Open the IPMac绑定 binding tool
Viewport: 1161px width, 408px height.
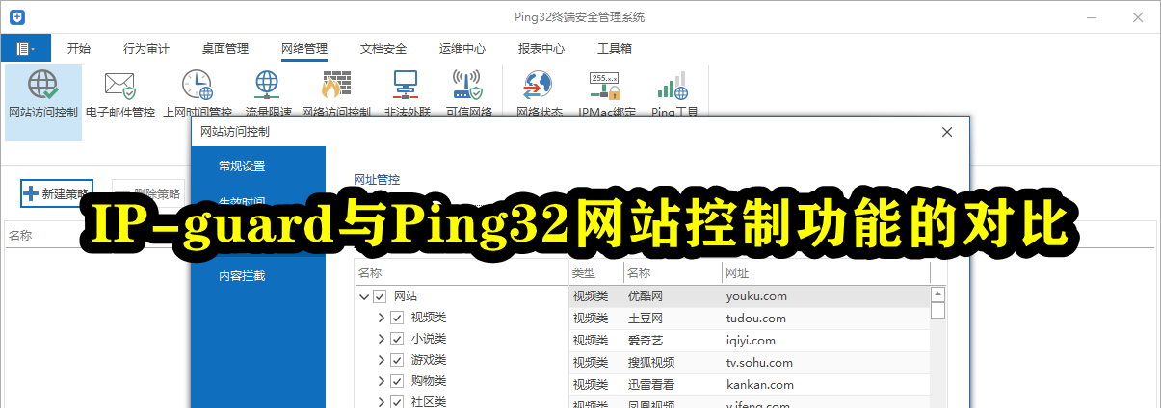[x=606, y=93]
